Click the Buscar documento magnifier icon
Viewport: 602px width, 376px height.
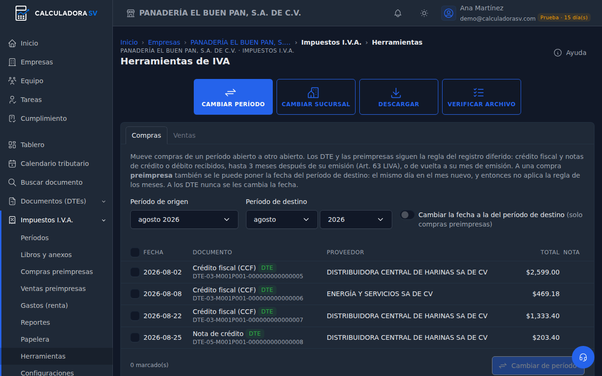(x=13, y=182)
